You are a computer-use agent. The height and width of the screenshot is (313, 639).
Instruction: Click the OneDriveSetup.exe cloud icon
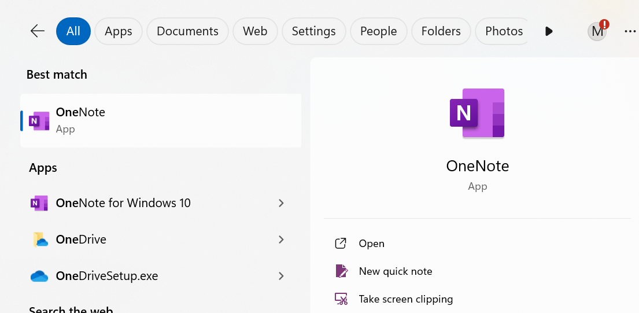point(39,277)
